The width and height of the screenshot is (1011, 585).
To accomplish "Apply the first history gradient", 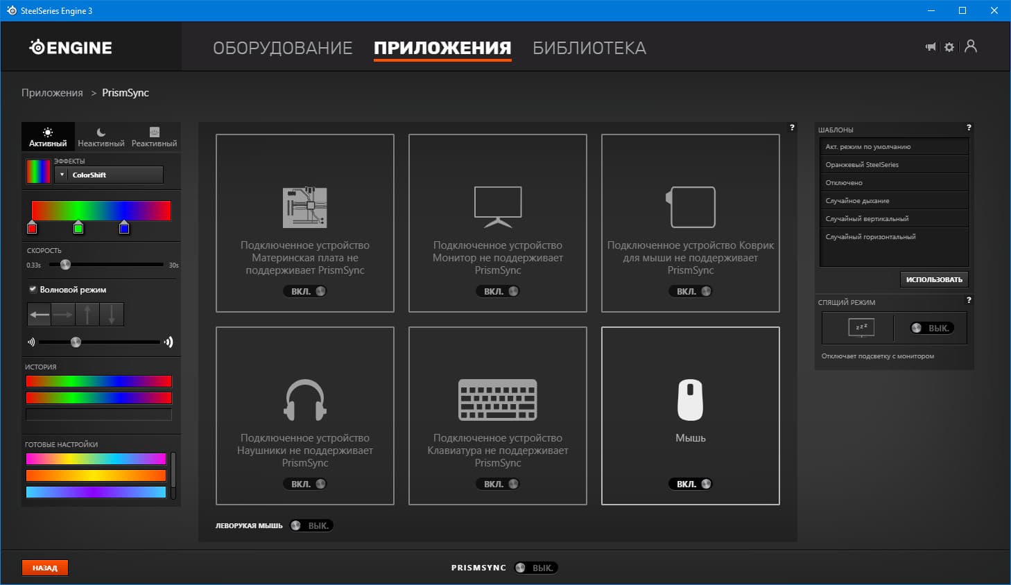I will pyautogui.click(x=98, y=381).
